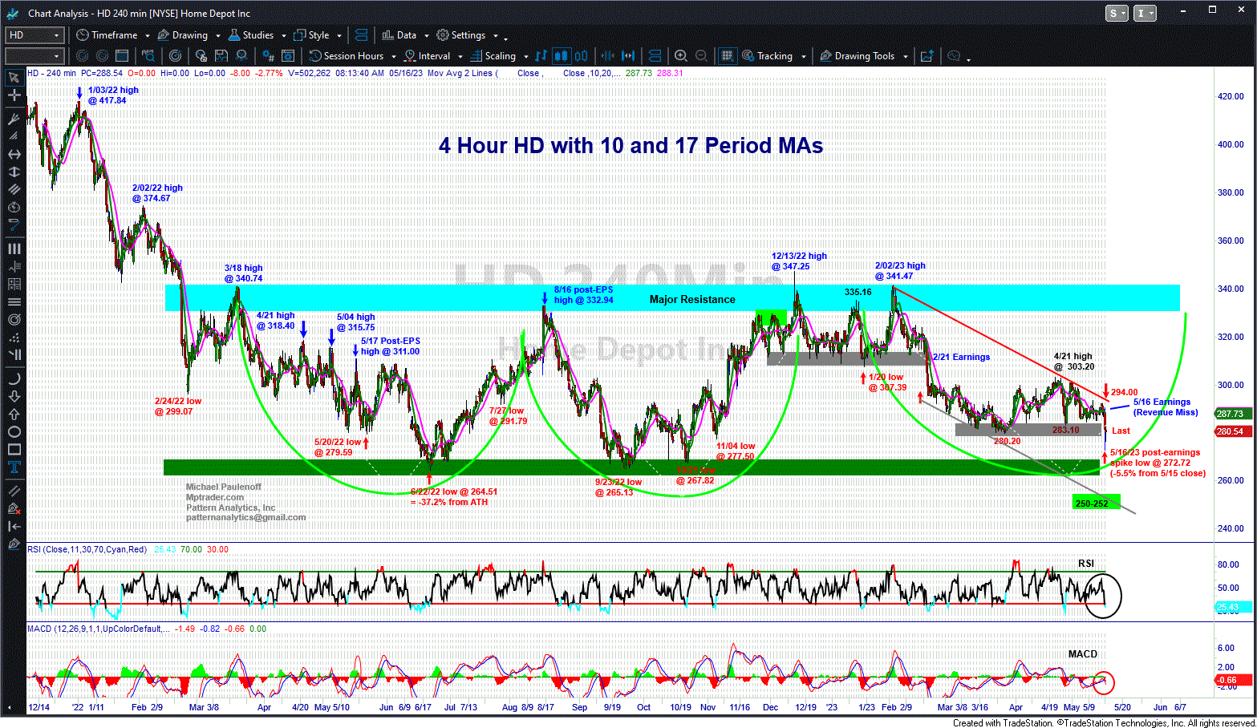The height and width of the screenshot is (728, 1257).
Task: Select the pointer tool in the left drawing toolbar
Action: click(14, 78)
